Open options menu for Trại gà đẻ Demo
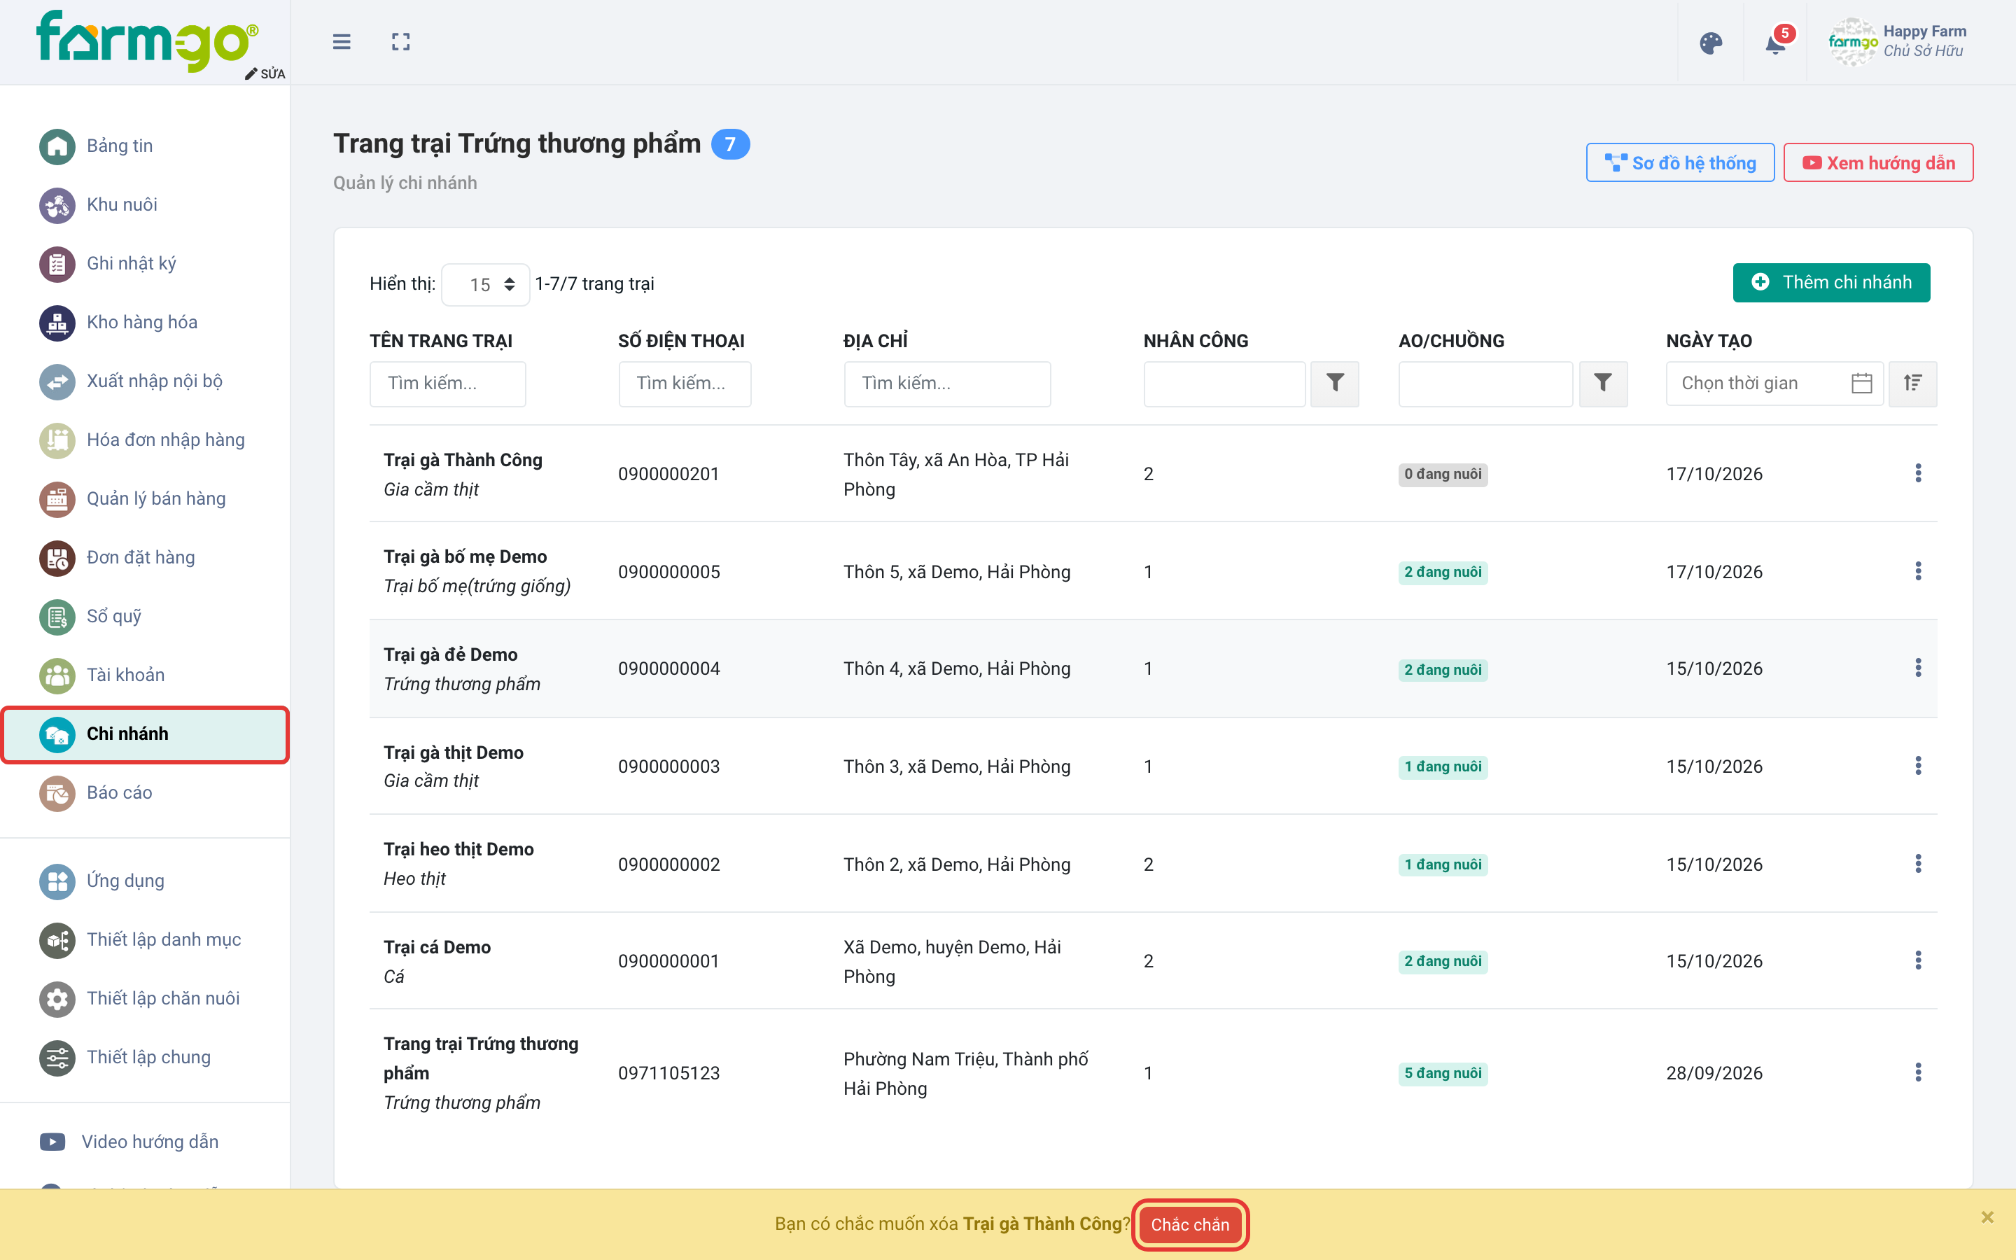2016x1260 pixels. [1918, 668]
